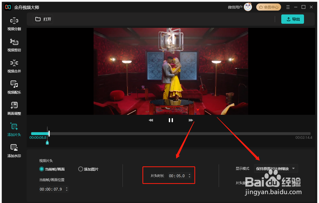319x203 pixels.
Task: Click the total duration 00:02:14.4 text
Action: coord(304,138)
